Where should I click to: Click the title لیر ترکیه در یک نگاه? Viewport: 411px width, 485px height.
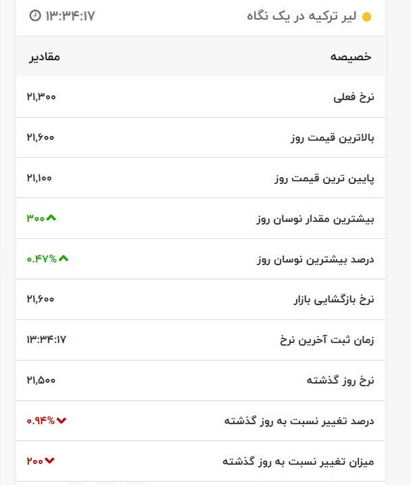302,16
